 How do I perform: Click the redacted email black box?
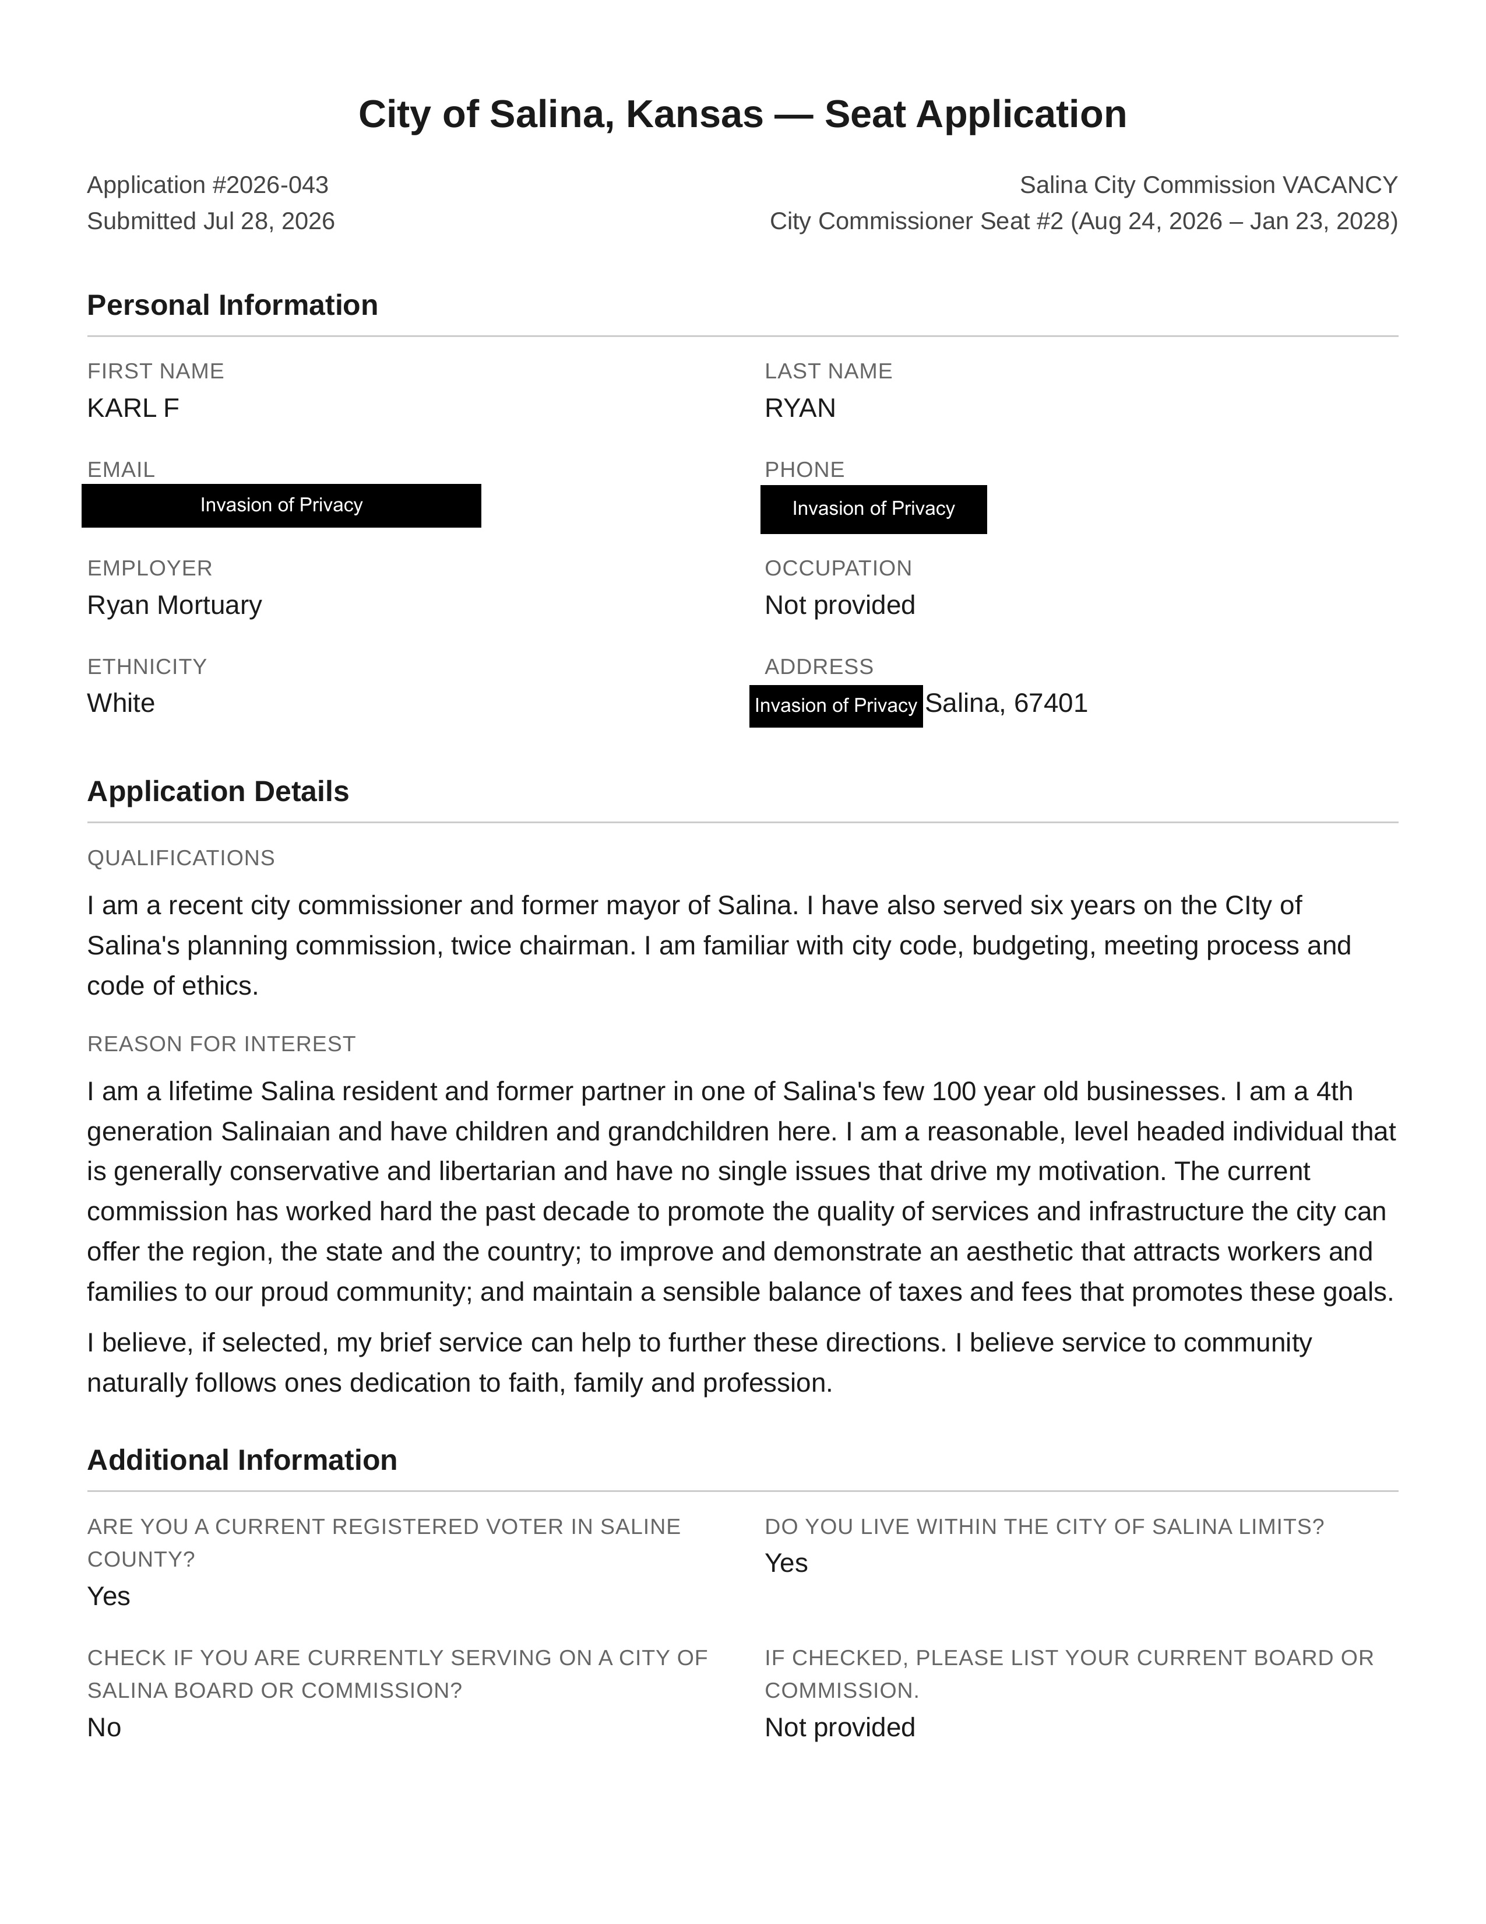click(x=281, y=505)
